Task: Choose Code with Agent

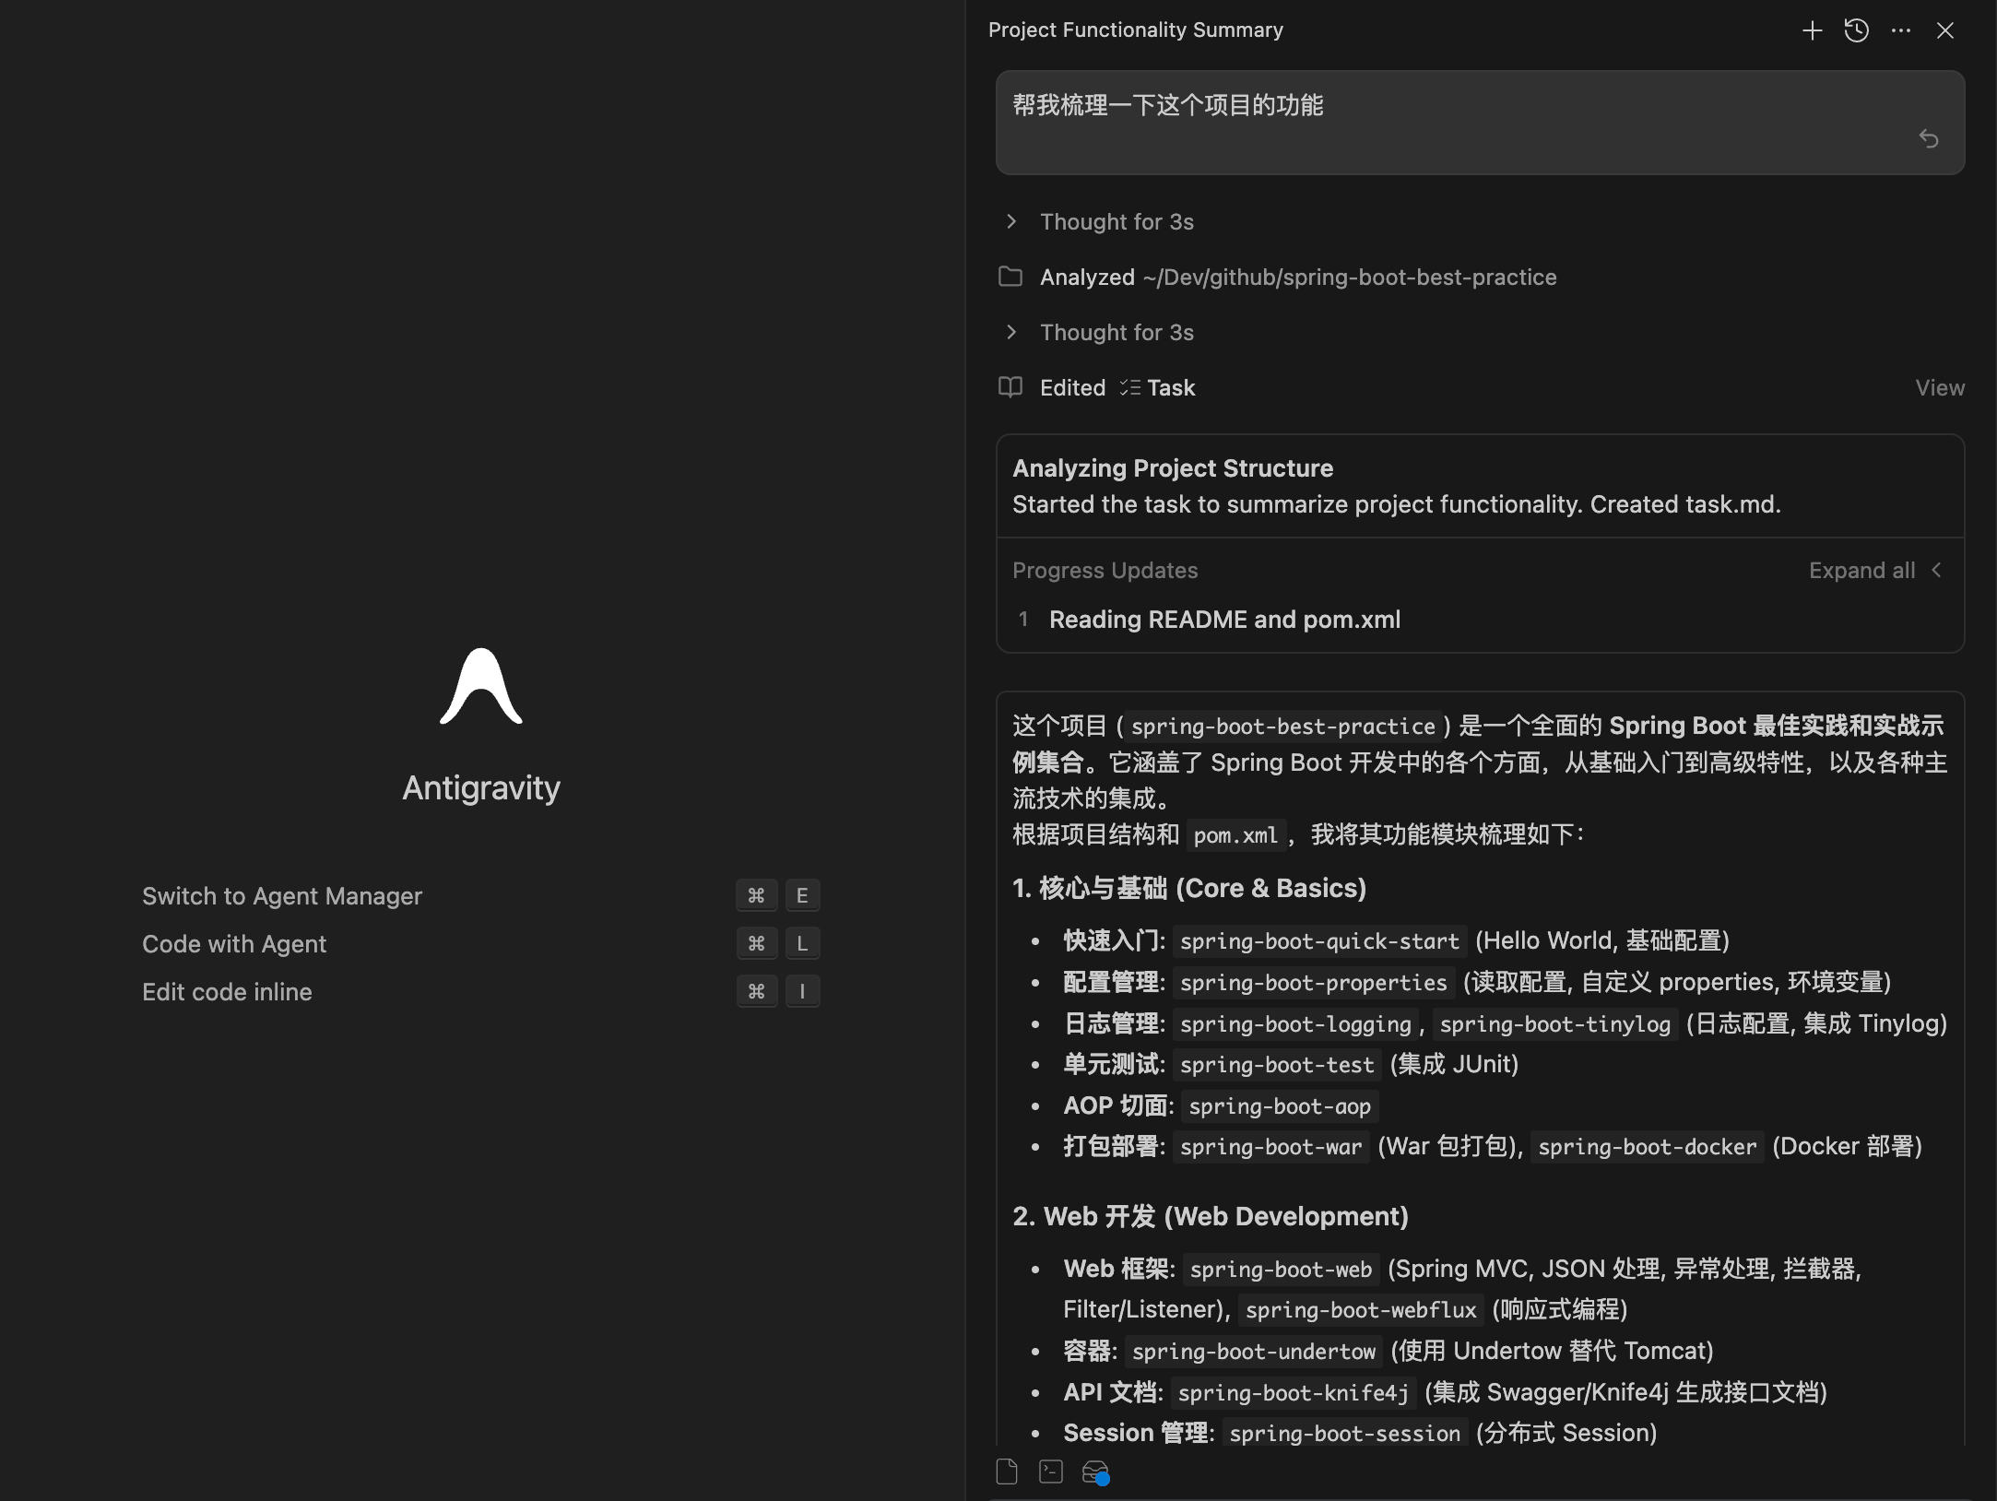Action: coord(234,944)
